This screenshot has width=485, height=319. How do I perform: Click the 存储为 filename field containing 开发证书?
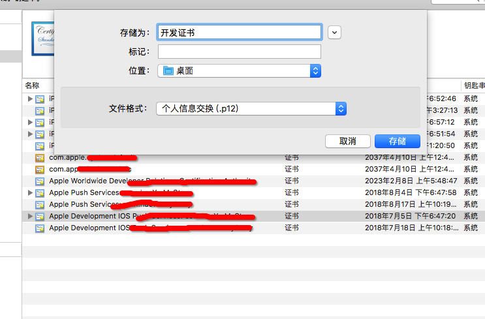click(240, 32)
